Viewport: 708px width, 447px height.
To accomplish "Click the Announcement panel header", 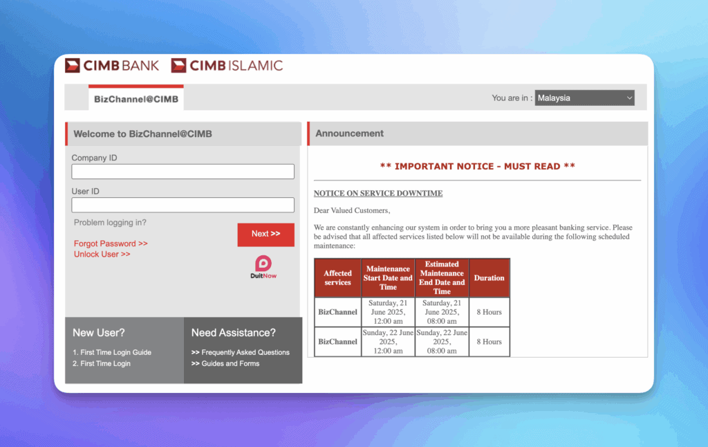I will pos(477,134).
